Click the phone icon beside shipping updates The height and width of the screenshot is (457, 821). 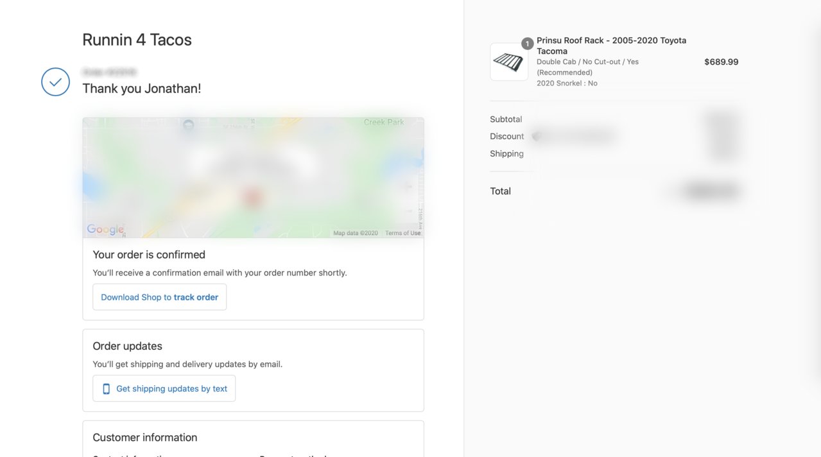pos(107,389)
